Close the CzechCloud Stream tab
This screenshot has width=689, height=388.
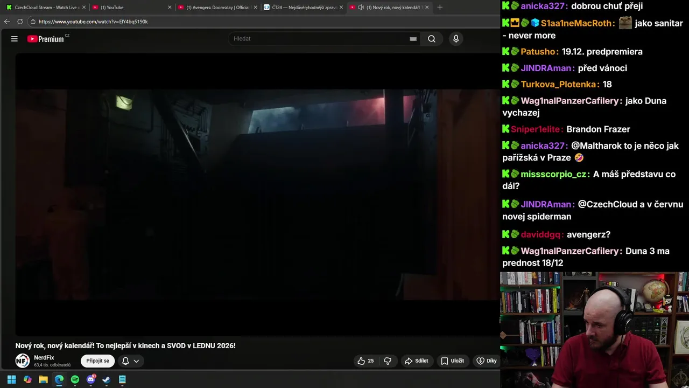(x=83, y=8)
